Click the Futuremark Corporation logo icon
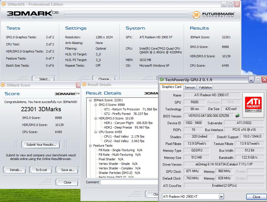This screenshot has width=267, height=202. [x=196, y=15]
